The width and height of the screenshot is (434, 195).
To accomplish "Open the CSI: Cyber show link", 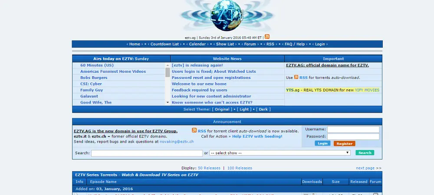I will [x=91, y=84].
